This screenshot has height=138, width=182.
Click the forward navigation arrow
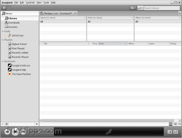pos(9,8)
